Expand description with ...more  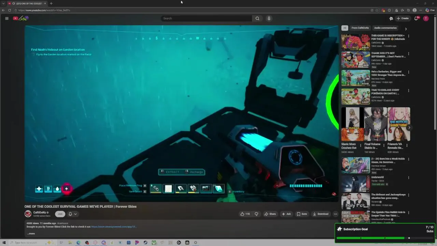[31, 234]
